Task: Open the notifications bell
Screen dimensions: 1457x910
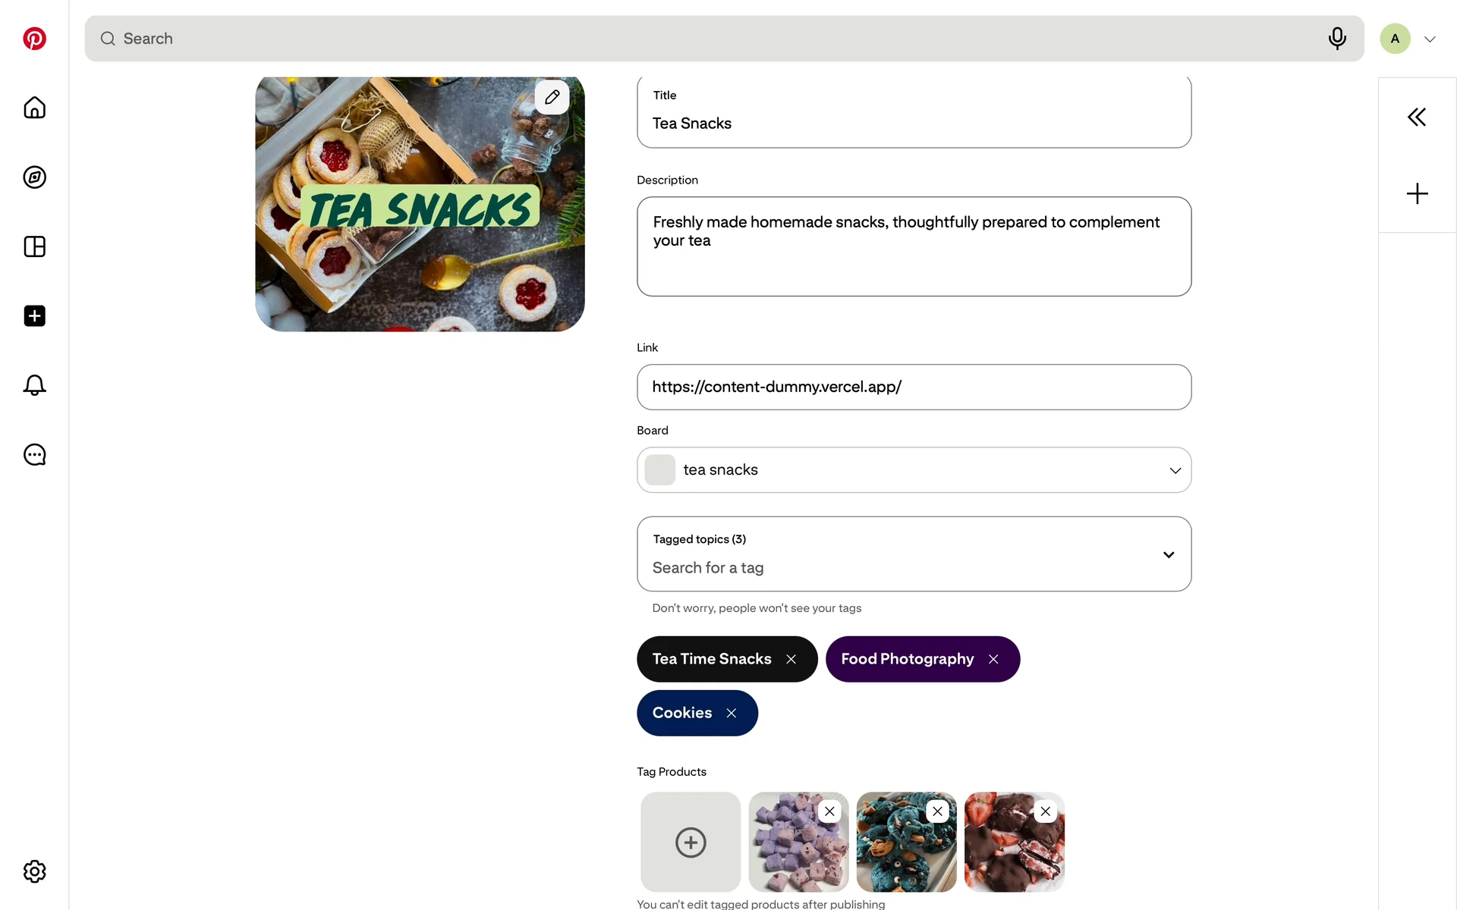Action: pos(34,385)
